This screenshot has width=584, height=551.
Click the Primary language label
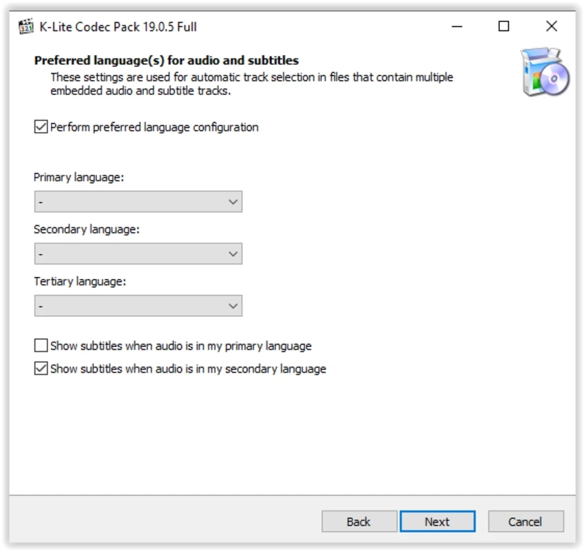pyautogui.click(x=79, y=178)
